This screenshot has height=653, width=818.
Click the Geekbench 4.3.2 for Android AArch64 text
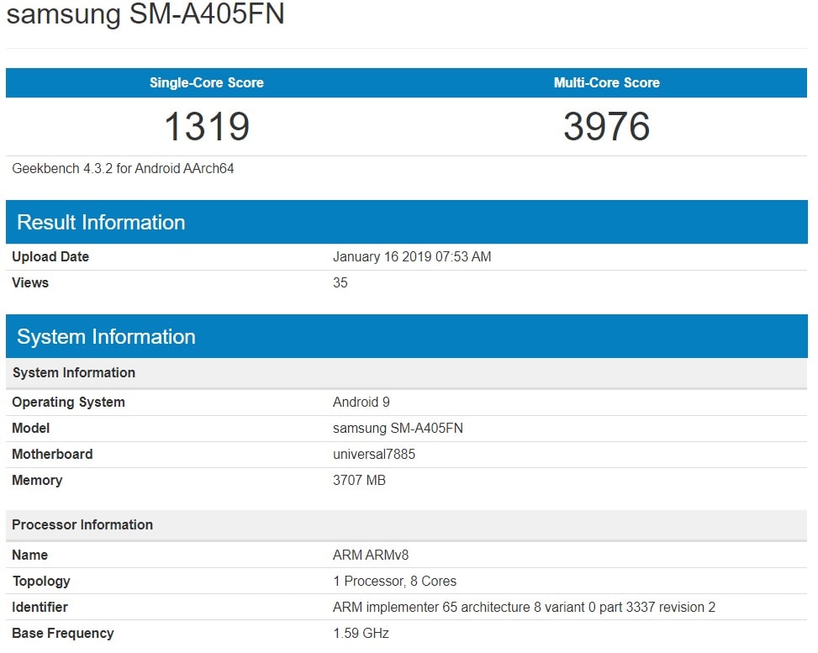[123, 168]
